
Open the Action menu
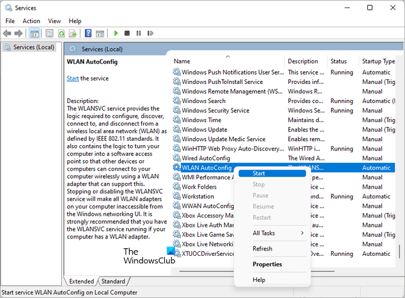31,21
